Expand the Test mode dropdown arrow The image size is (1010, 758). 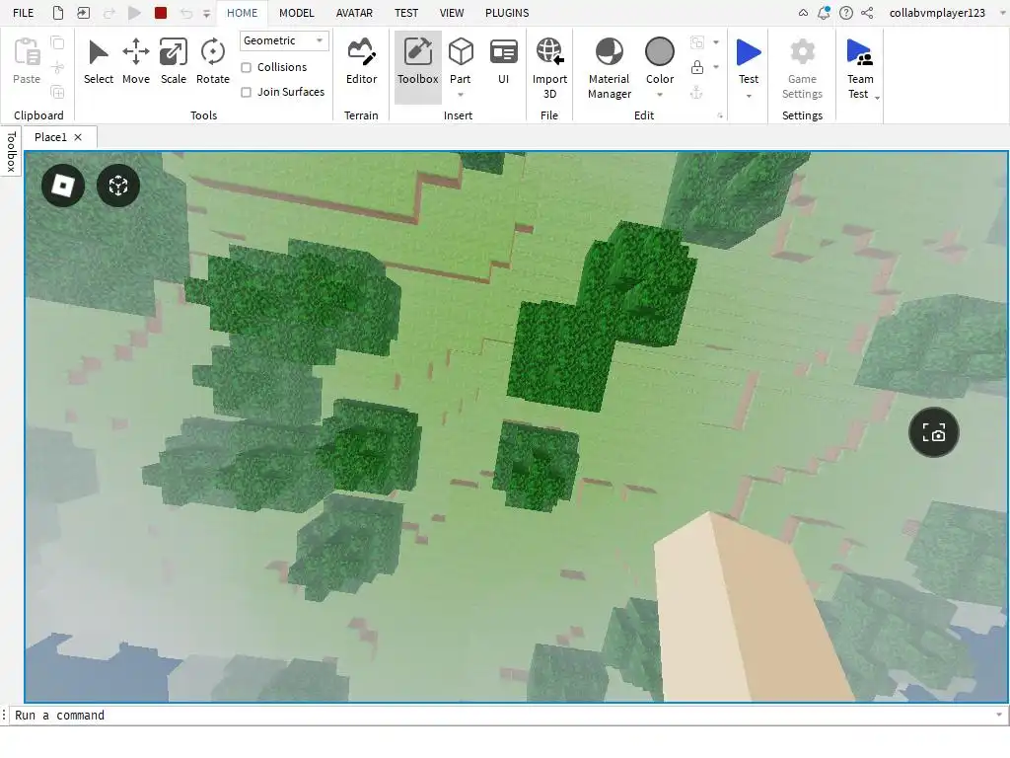point(749,96)
